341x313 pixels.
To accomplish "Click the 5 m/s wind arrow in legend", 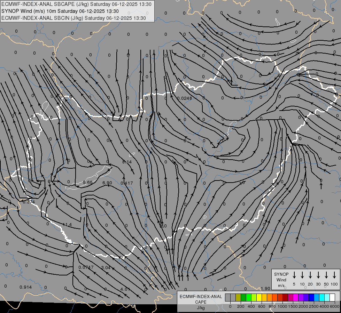I will (294, 275).
